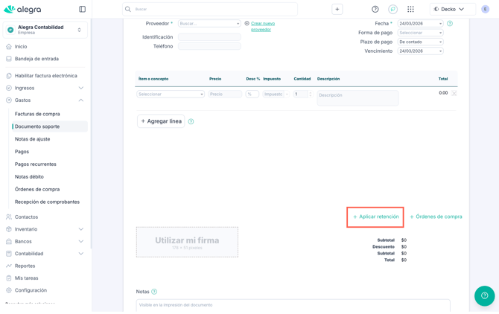Screen dimensions: 499x314
Task: Click the user avatar icon
Action: click(x=486, y=10)
